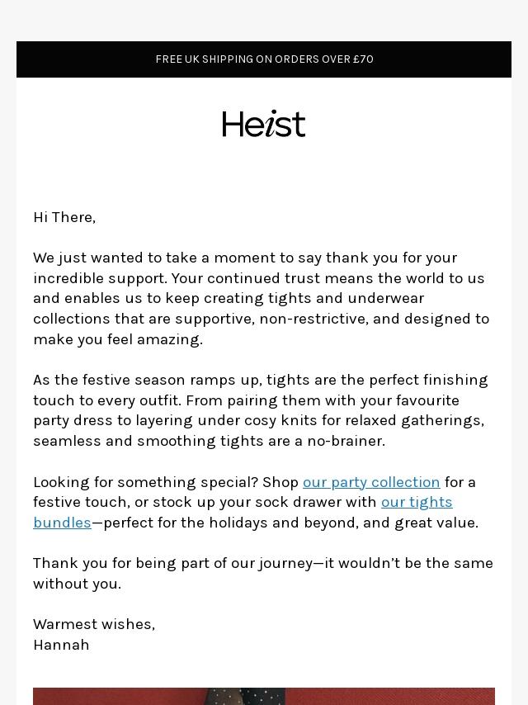Image resolution: width=528 pixels, height=705 pixels.
Task: Open the red product image below the signature
Action: 264,696
